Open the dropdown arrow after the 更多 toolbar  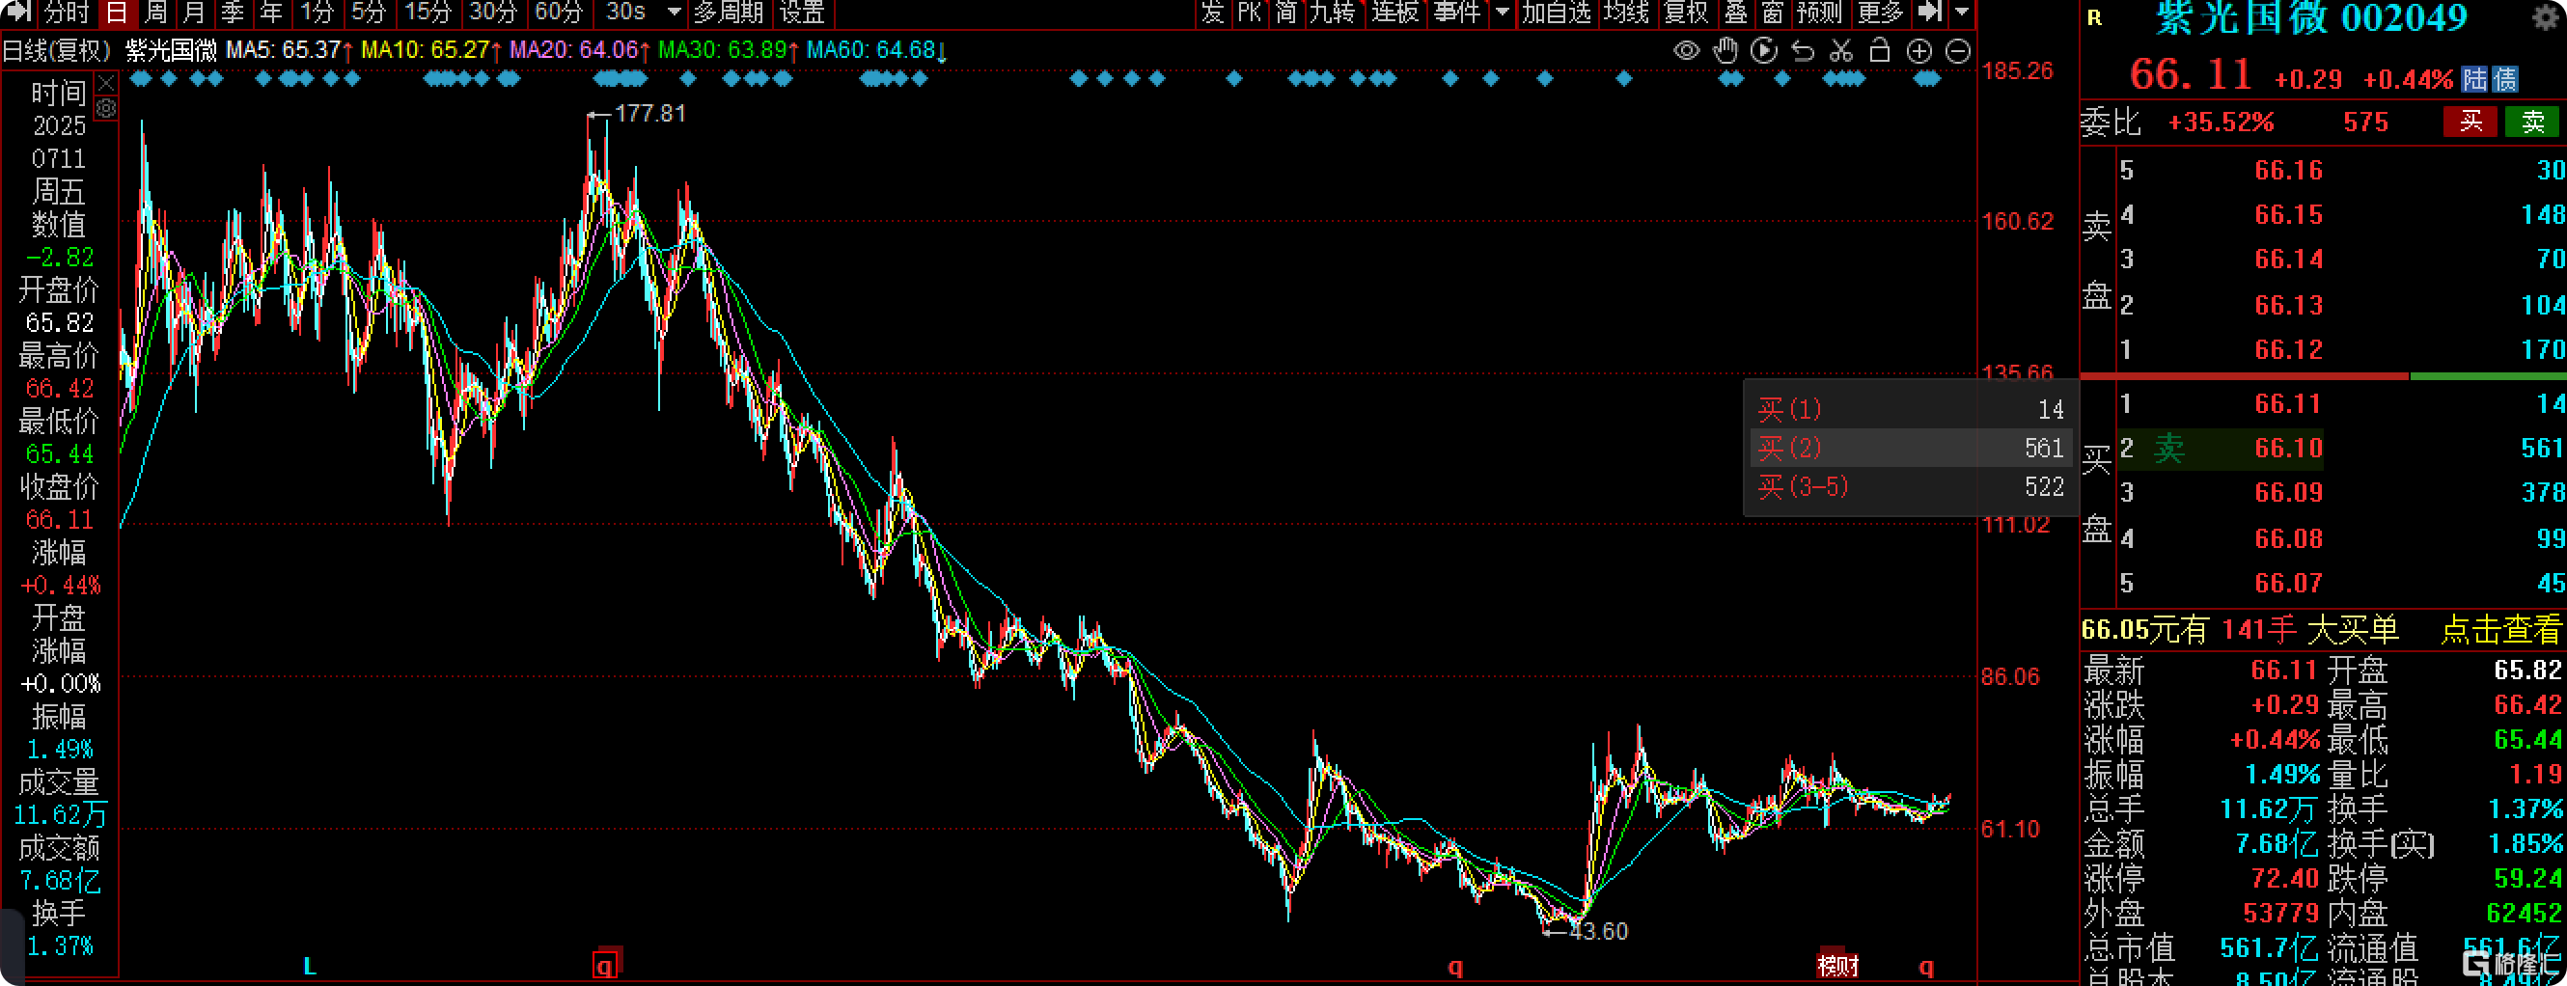click(x=1961, y=13)
